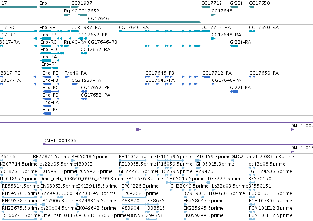Open the CG17650 gene label

pyautogui.click(x=259, y=3)
